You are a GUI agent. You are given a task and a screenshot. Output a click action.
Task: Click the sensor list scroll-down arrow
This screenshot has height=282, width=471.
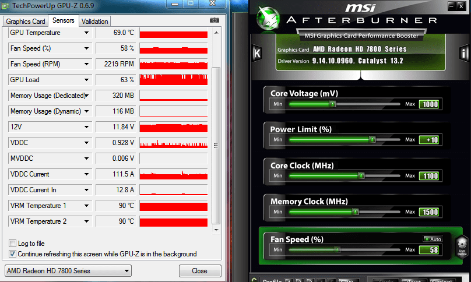pyautogui.click(x=216, y=230)
